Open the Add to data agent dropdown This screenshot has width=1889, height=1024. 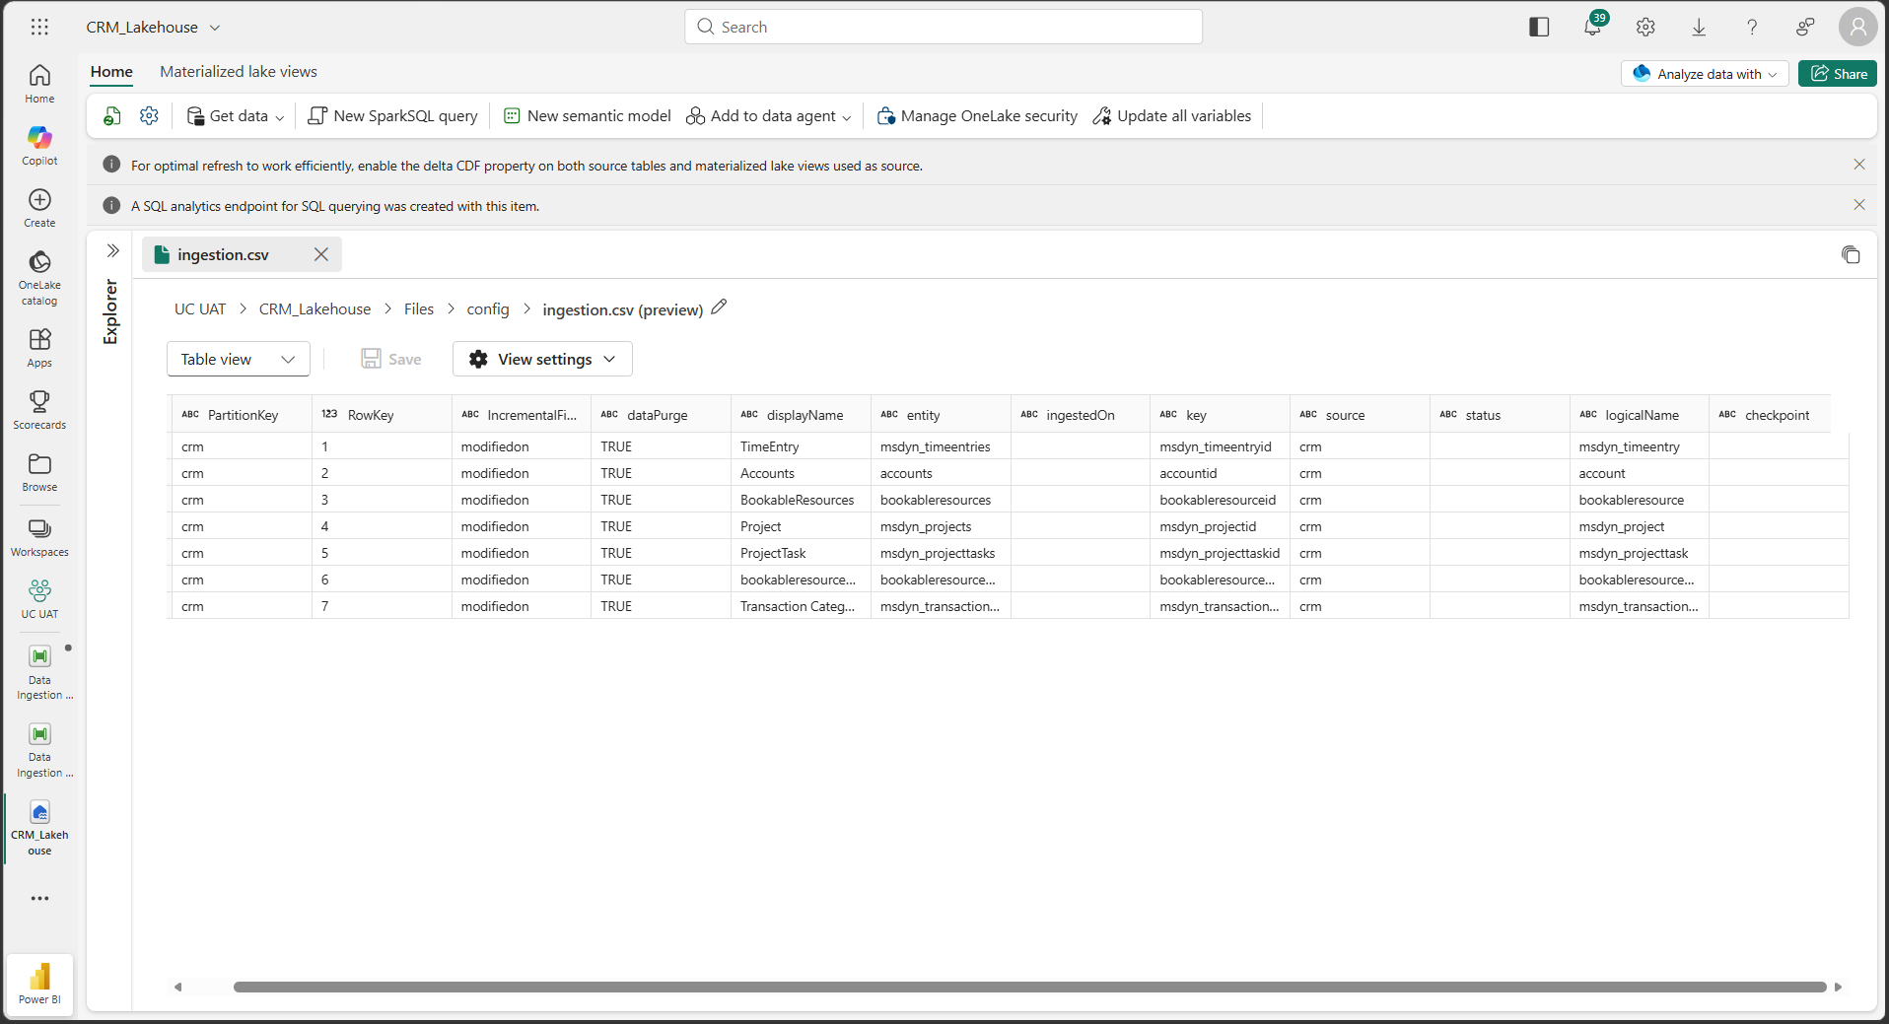click(769, 116)
